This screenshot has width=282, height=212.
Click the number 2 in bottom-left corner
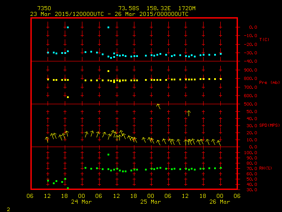click(8, 208)
